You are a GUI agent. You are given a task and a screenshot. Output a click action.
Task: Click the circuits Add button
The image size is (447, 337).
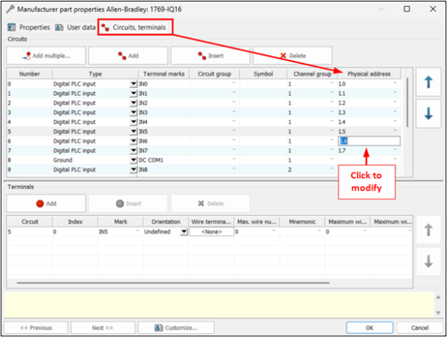click(128, 56)
